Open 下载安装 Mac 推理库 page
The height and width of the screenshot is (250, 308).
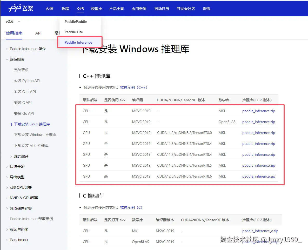coord(31,146)
